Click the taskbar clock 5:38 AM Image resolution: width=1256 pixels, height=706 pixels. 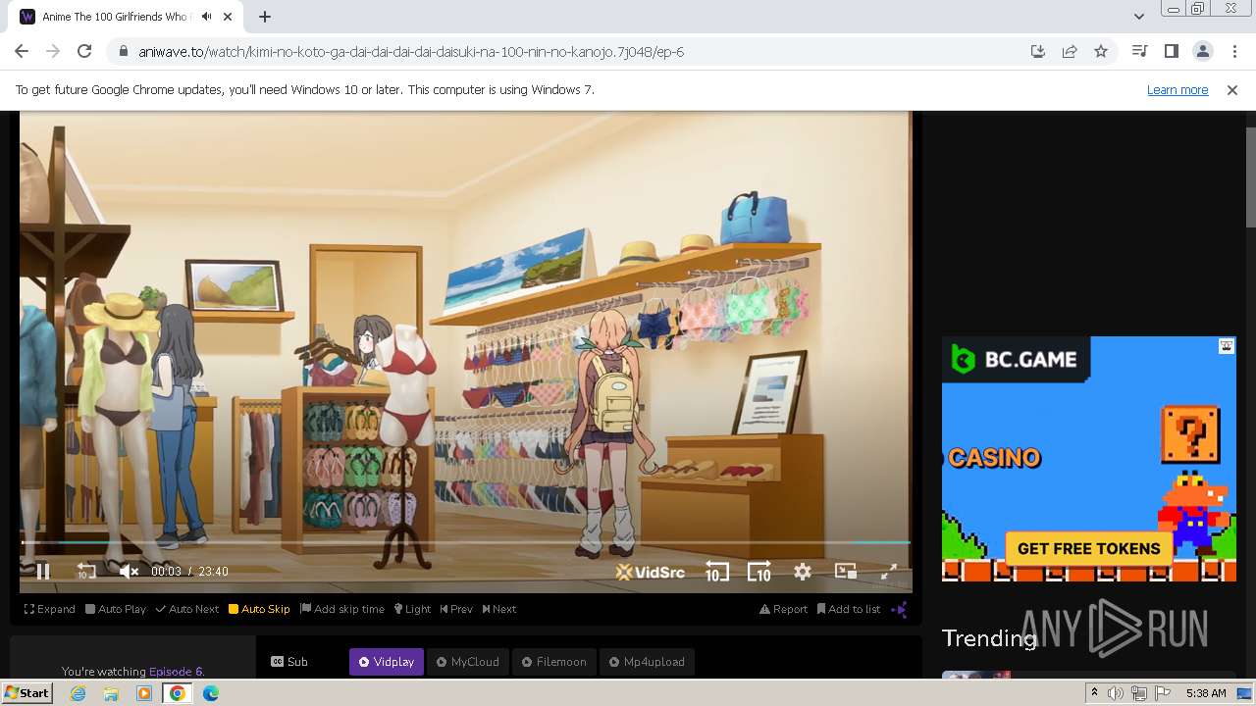tap(1206, 693)
